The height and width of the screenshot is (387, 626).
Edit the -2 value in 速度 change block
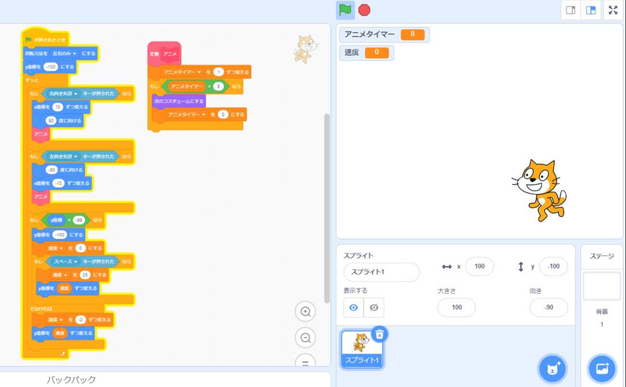point(81,320)
